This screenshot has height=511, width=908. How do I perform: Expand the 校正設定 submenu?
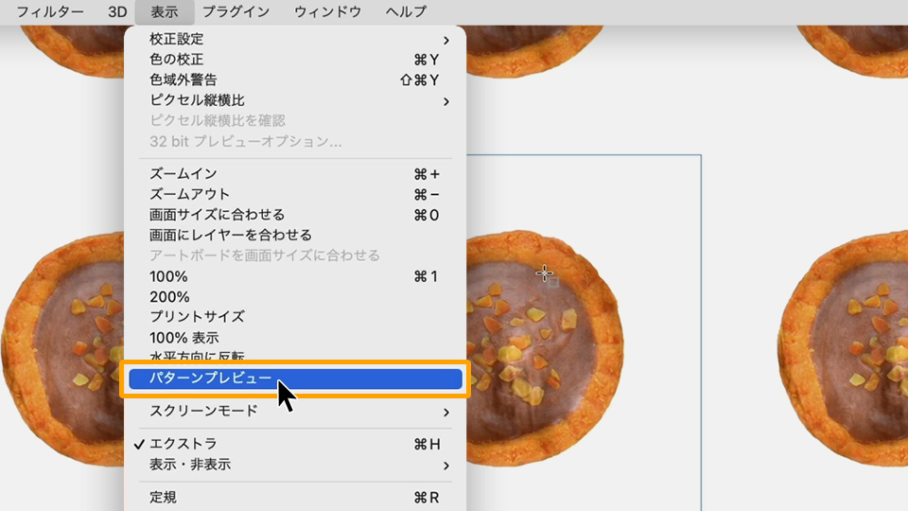coord(295,40)
